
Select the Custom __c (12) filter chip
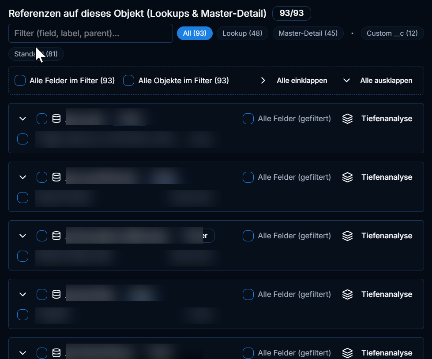pyautogui.click(x=392, y=33)
